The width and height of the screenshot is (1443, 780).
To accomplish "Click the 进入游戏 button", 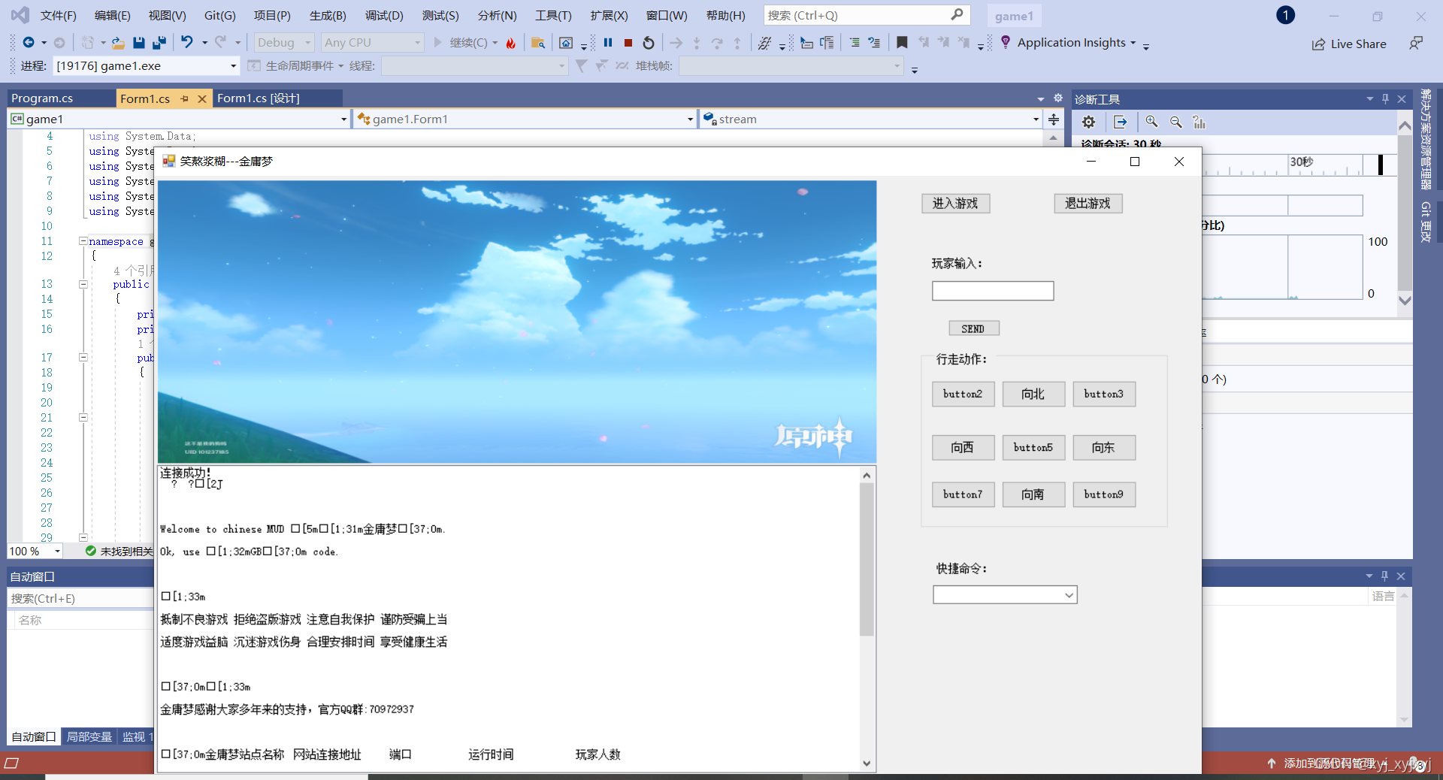I will tap(955, 204).
